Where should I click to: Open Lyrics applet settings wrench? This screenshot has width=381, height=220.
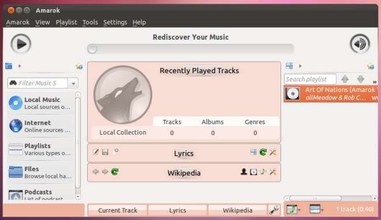click(273, 152)
